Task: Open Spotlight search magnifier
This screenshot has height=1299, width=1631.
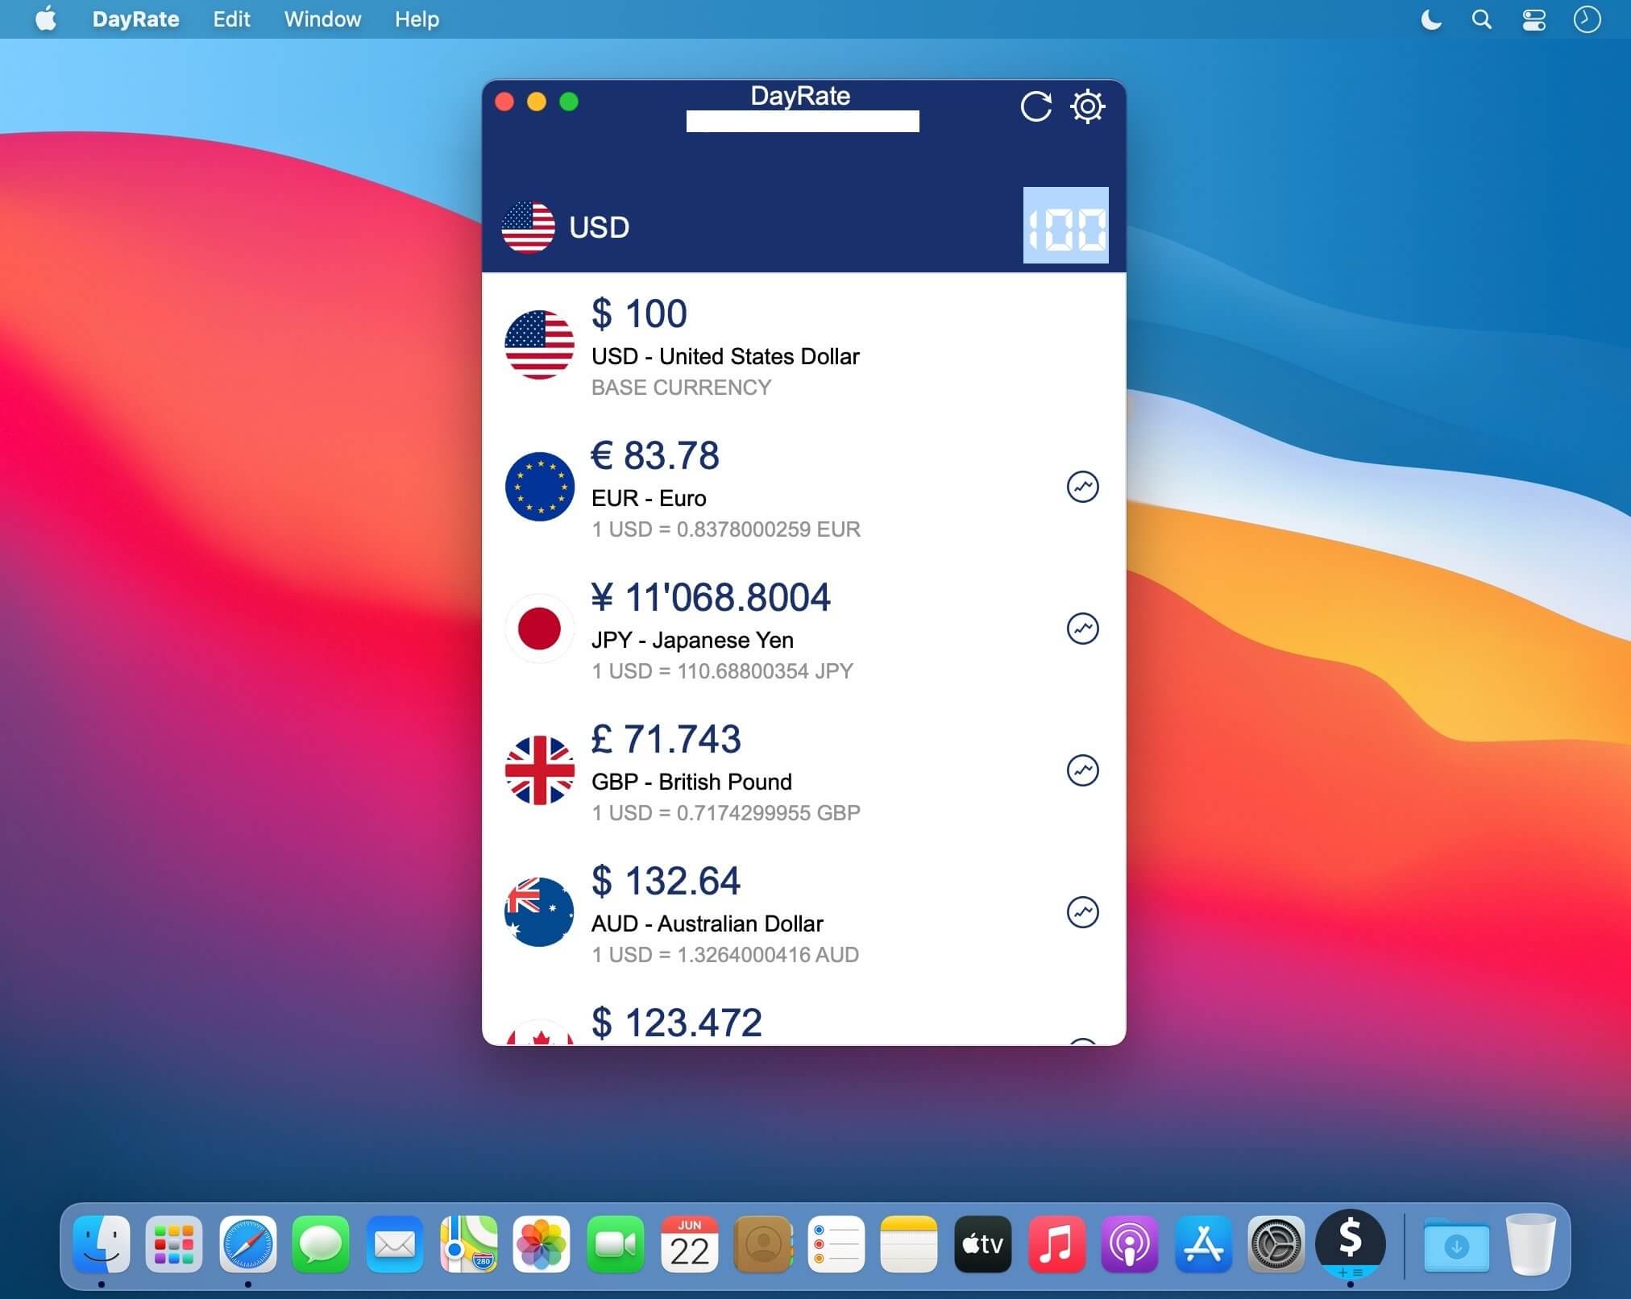Action: coord(1481,19)
